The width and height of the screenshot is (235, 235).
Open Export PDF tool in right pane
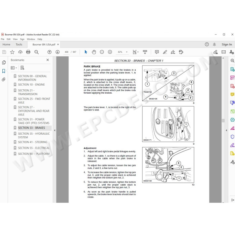tap(232, 69)
